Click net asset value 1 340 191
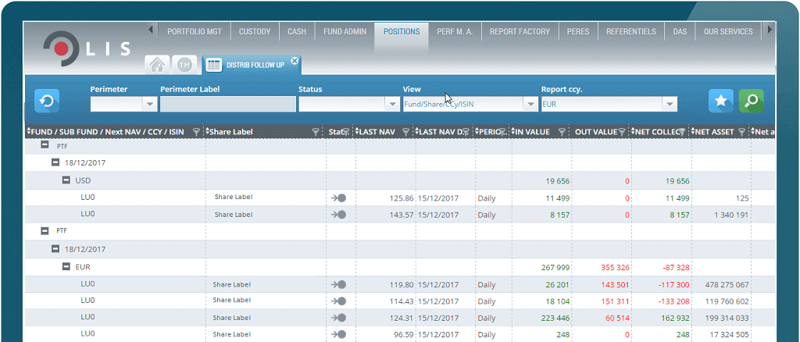 pyautogui.click(x=730, y=215)
